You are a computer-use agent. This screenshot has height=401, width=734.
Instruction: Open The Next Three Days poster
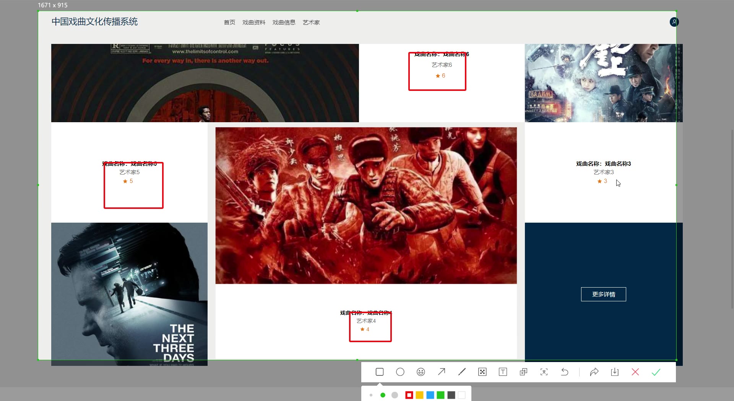click(129, 294)
